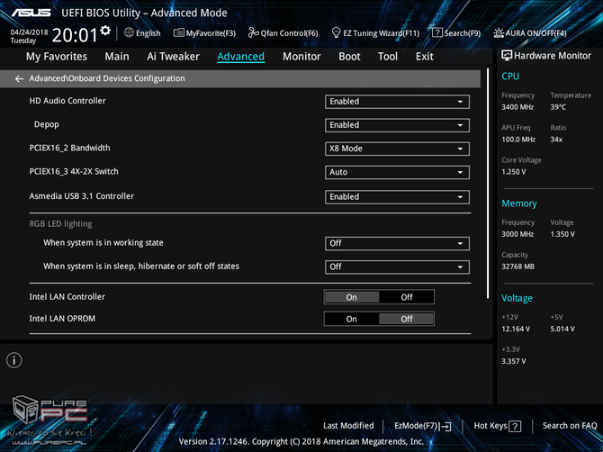Open the Tool tab
Screen dimensions: 603x452
click(x=388, y=57)
